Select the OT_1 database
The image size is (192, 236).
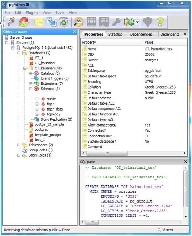tap(39, 58)
